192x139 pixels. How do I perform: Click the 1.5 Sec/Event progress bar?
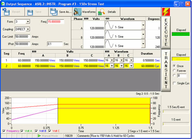pos(176,111)
